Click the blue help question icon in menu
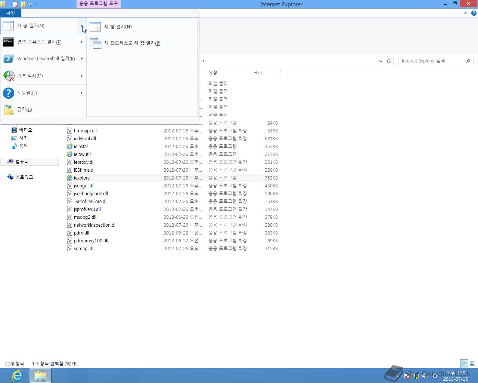 click(8, 93)
